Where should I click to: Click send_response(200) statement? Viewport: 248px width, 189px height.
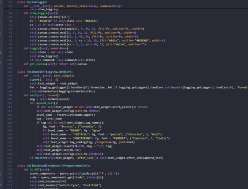(x=48, y=182)
